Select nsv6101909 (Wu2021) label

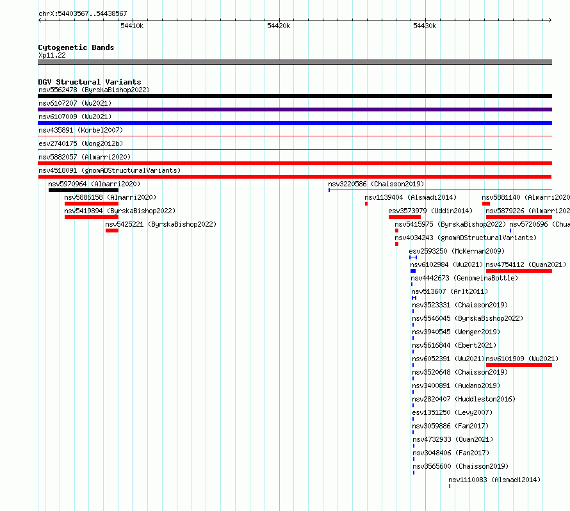522,359
